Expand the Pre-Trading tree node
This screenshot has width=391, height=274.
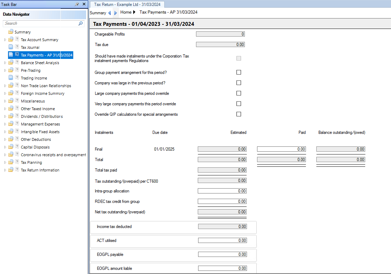(x=5, y=70)
